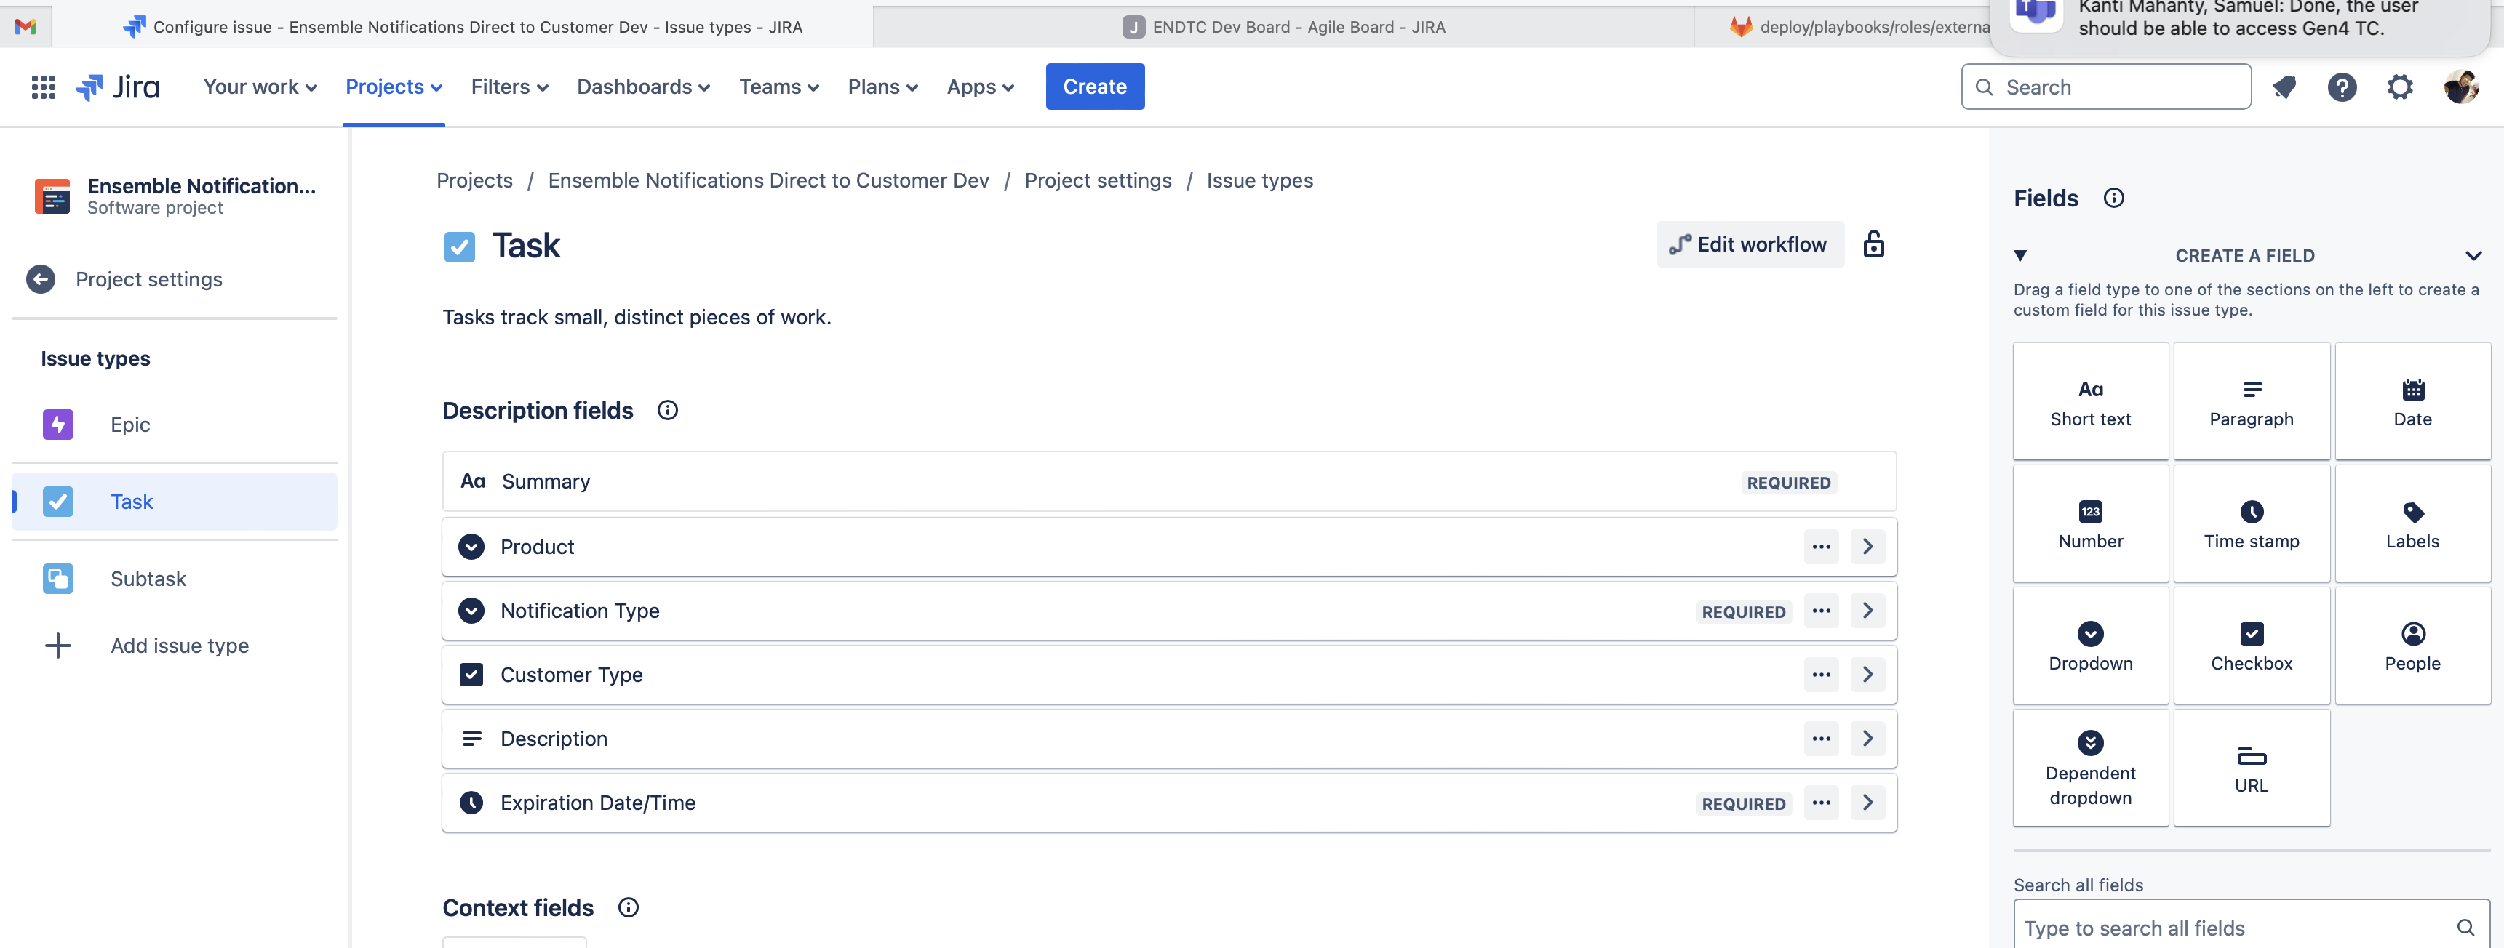Click the Customer Type checkbox field icon
2504x948 pixels.
[x=471, y=675]
